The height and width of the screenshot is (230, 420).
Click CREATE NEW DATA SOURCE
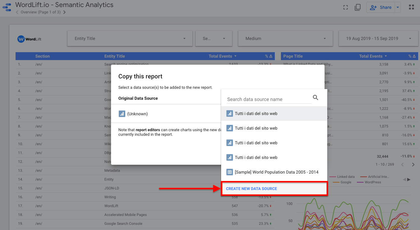click(x=274, y=189)
